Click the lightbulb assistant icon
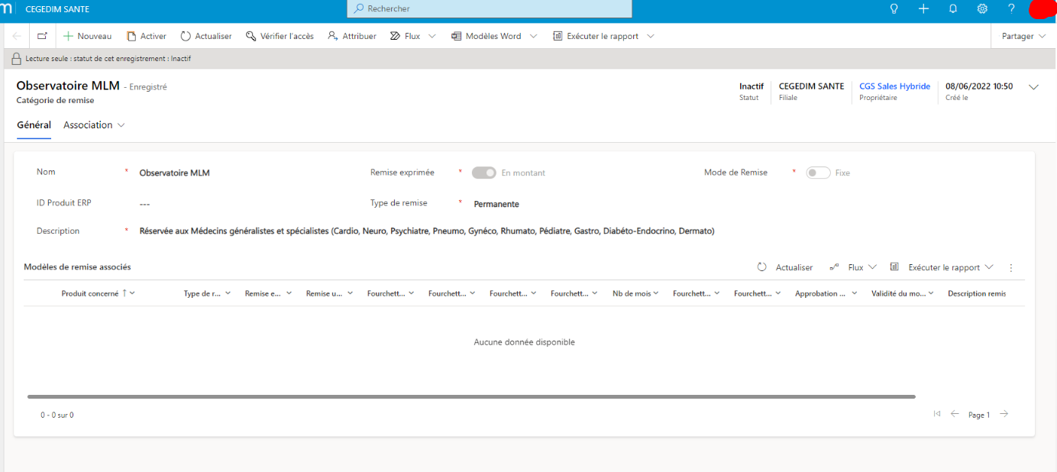 tap(894, 8)
